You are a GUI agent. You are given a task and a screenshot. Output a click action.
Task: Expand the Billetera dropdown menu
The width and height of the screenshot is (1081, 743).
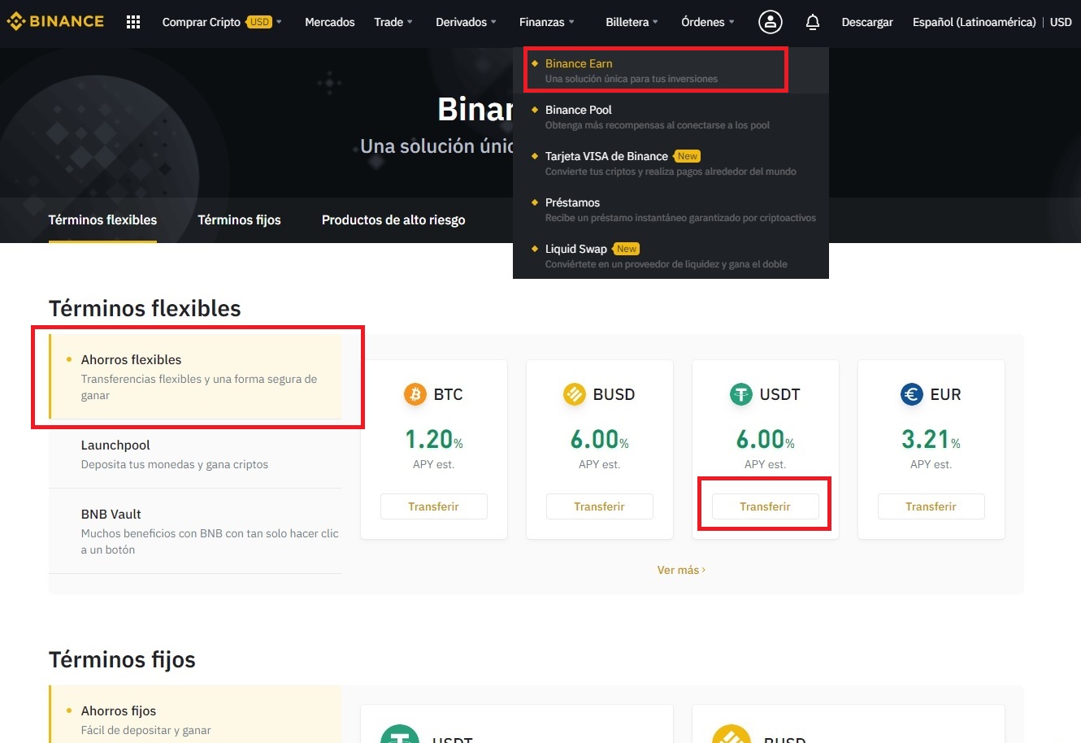(x=632, y=22)
